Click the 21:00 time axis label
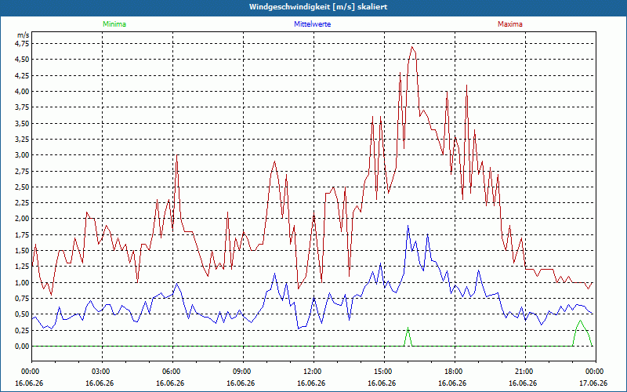This screenshot has width=627, height=392. click(x=525, y=372)
